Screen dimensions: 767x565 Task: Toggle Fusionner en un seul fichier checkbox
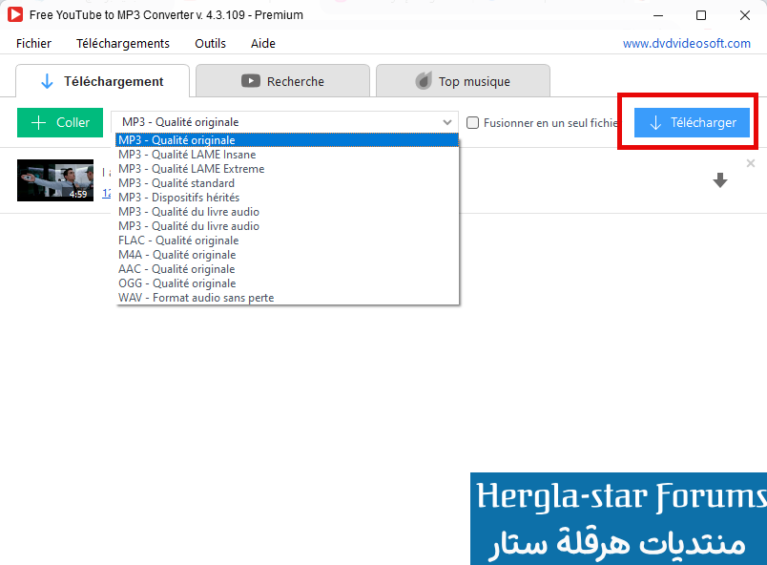(x=472, y=122)
